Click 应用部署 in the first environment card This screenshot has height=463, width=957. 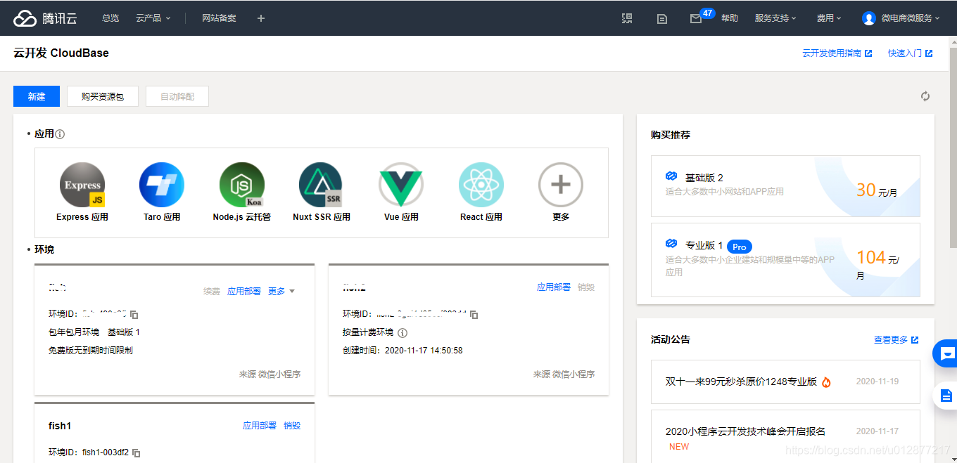point(244,291)
